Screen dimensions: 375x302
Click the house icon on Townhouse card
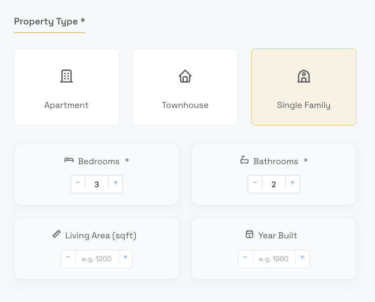point(185,76)
